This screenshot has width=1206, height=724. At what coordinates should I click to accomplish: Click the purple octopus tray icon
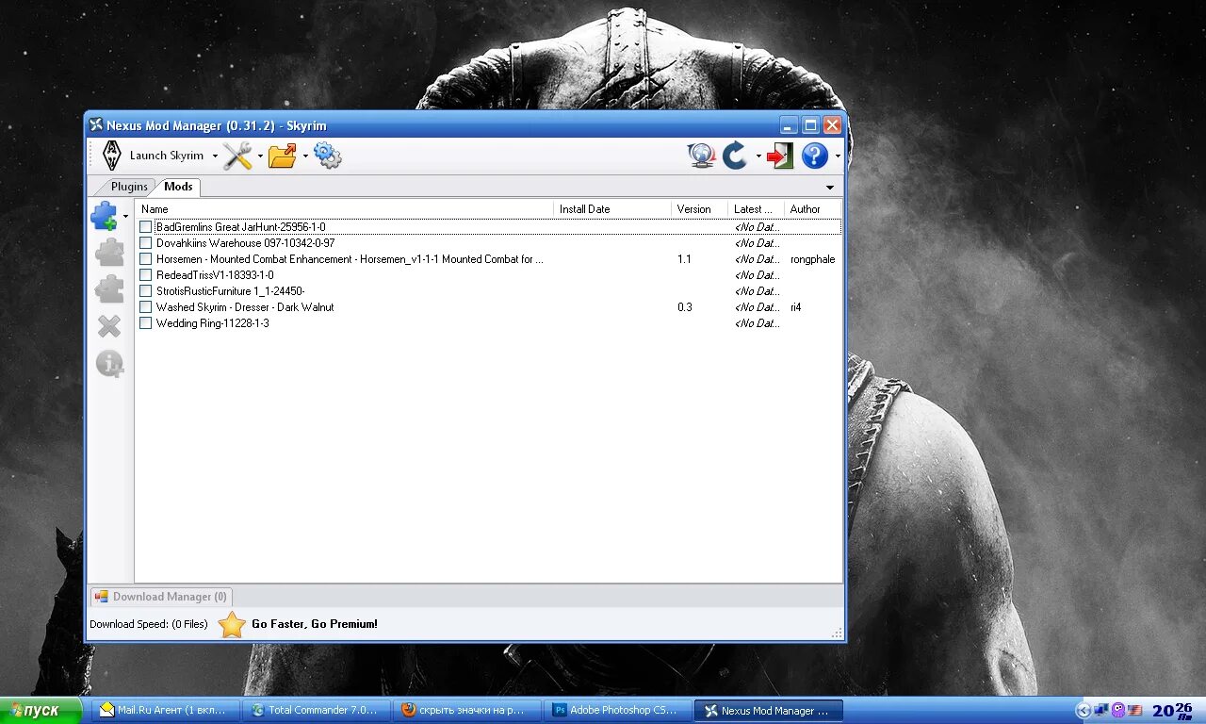click(x=1118, y=710)
